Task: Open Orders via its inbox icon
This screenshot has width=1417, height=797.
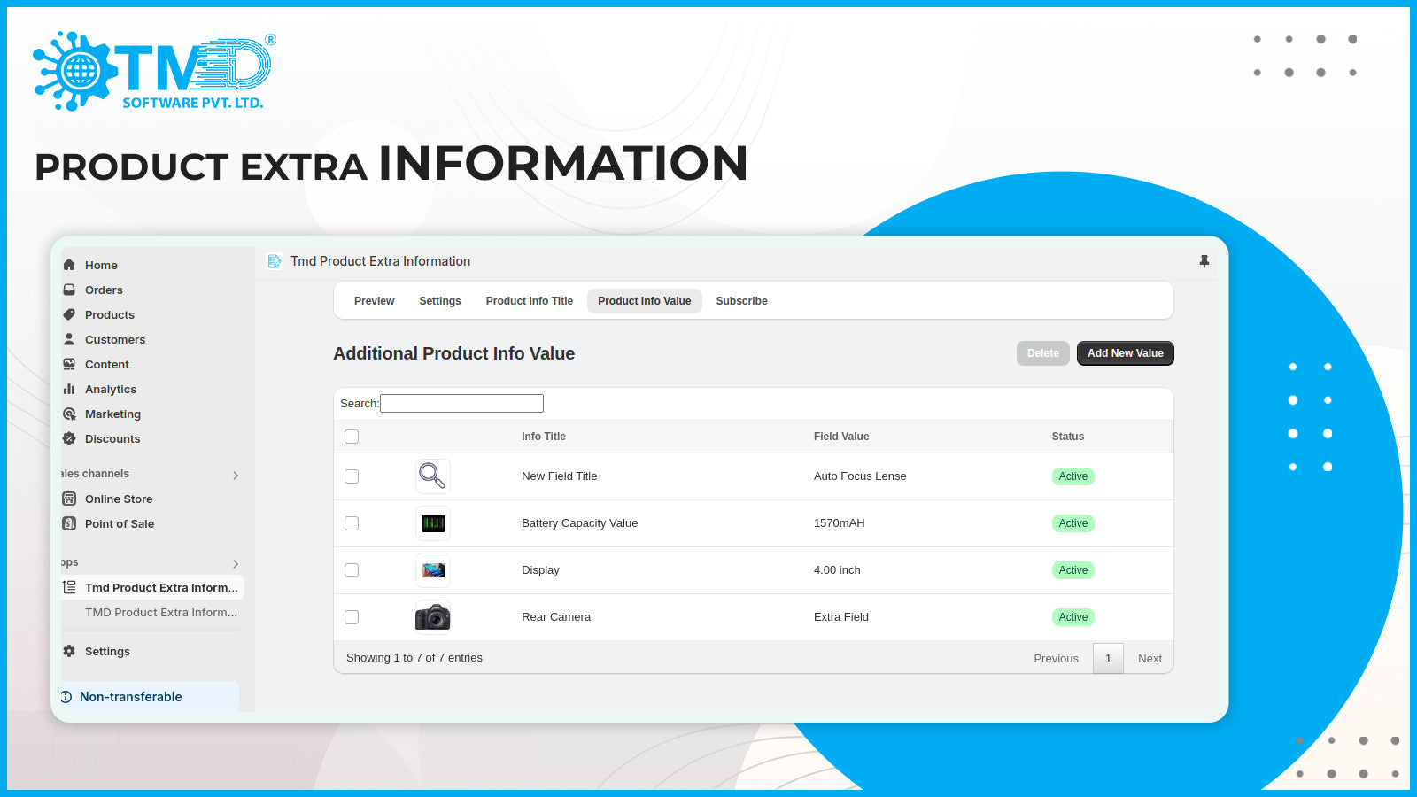Action: 69,290
